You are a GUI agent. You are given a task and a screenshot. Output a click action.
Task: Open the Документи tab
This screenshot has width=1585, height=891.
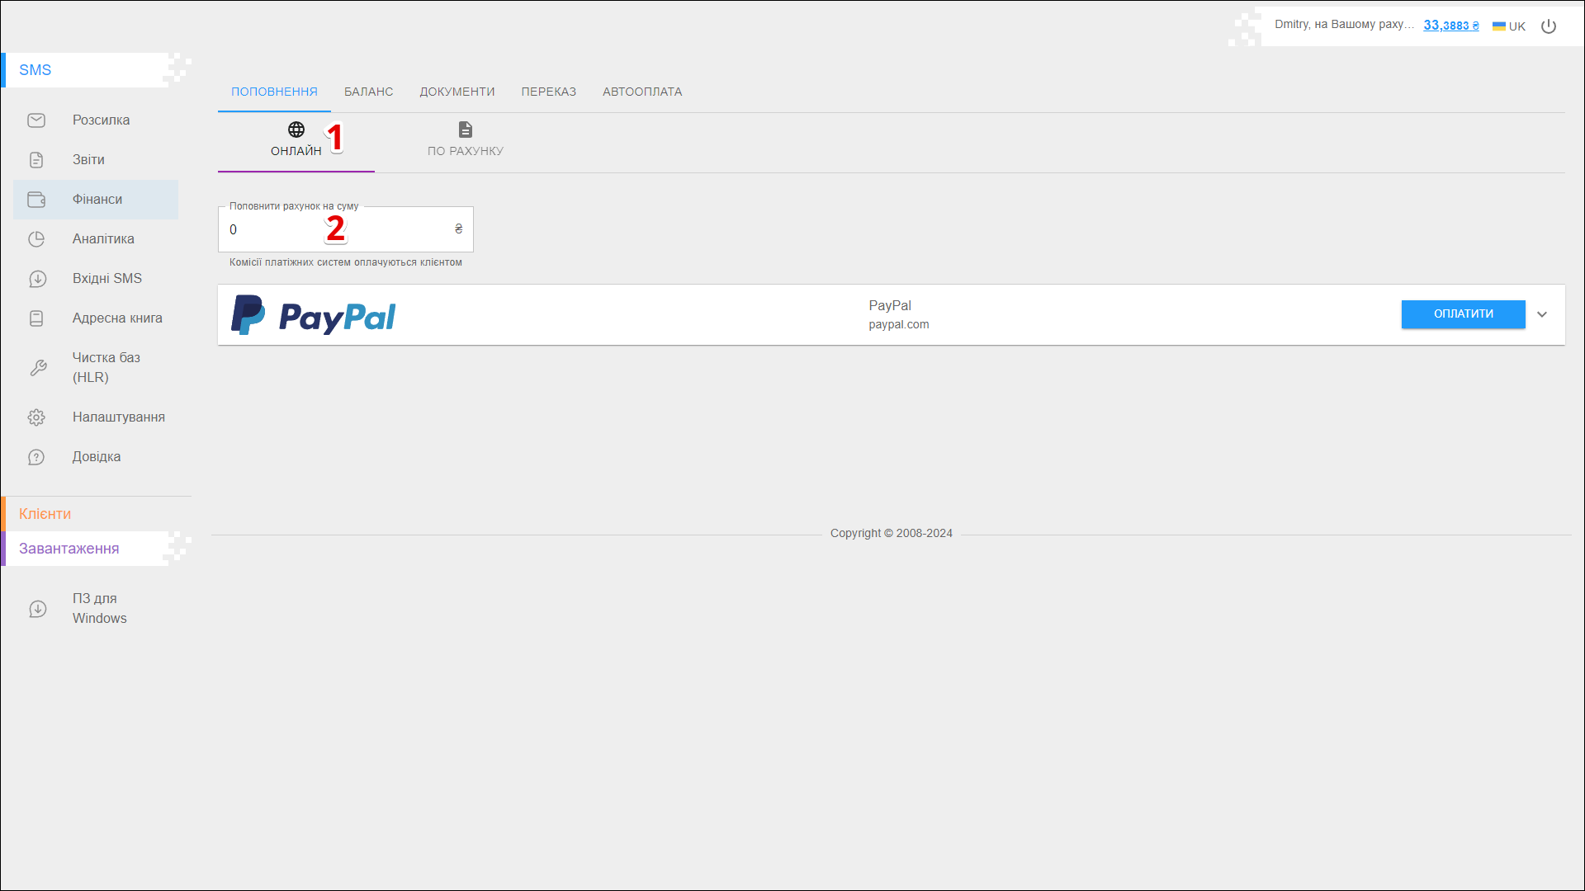(457, 92)
